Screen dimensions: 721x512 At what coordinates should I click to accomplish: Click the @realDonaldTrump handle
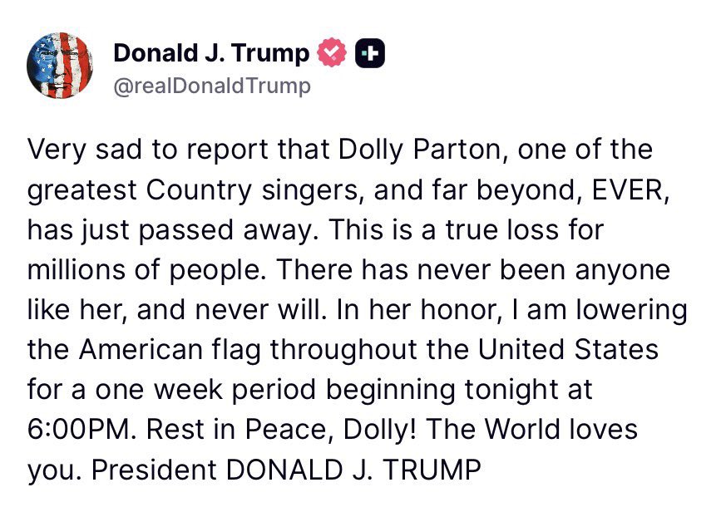tap(212, 86)
